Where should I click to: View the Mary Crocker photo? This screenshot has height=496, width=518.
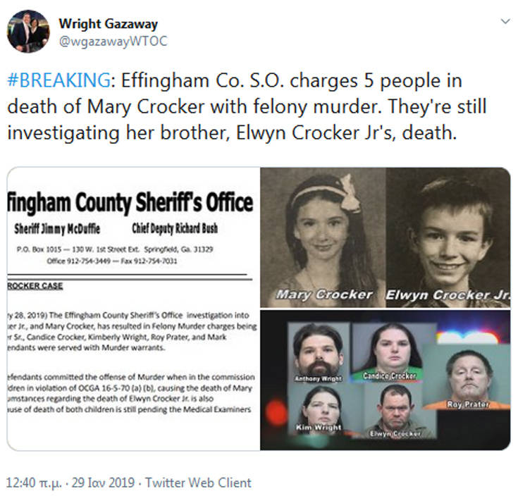pyautogui.click(x=323, y=237)
